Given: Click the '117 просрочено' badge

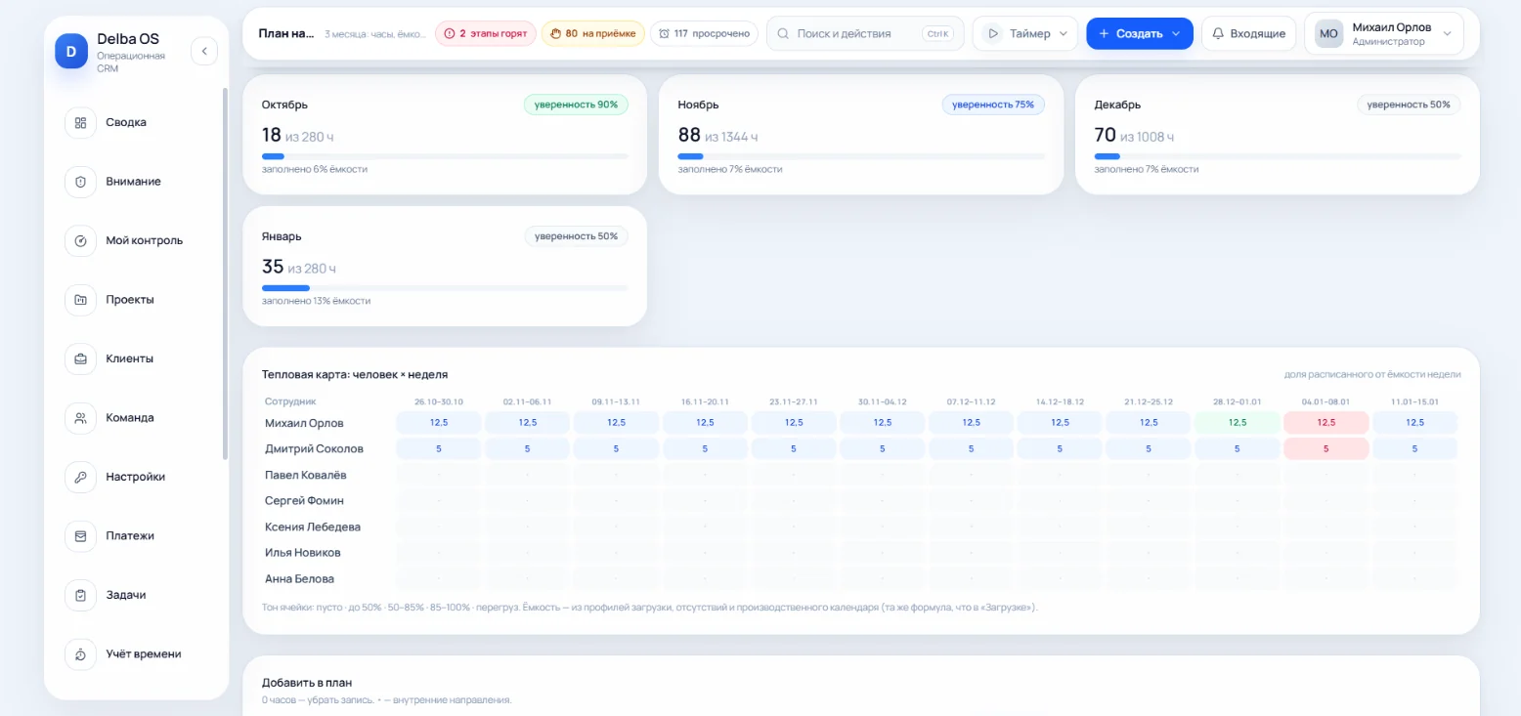Looking at the screenshot, I should tap(705, 33).
